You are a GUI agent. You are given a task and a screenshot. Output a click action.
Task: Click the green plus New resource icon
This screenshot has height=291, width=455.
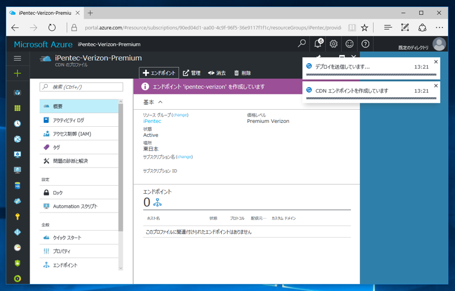[x=18, y=73]
